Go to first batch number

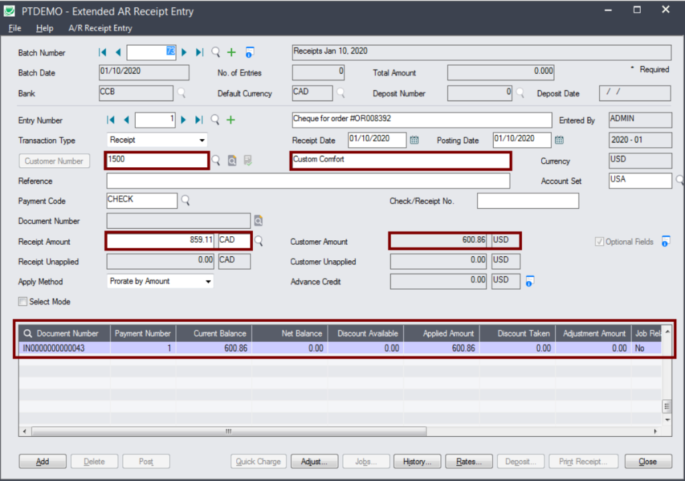click(102, 52)
